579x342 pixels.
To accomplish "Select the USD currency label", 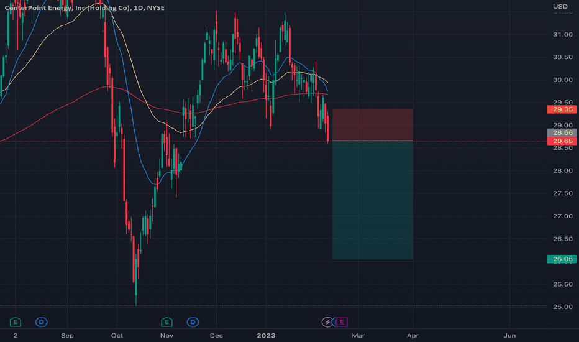I will click(560, 6).
